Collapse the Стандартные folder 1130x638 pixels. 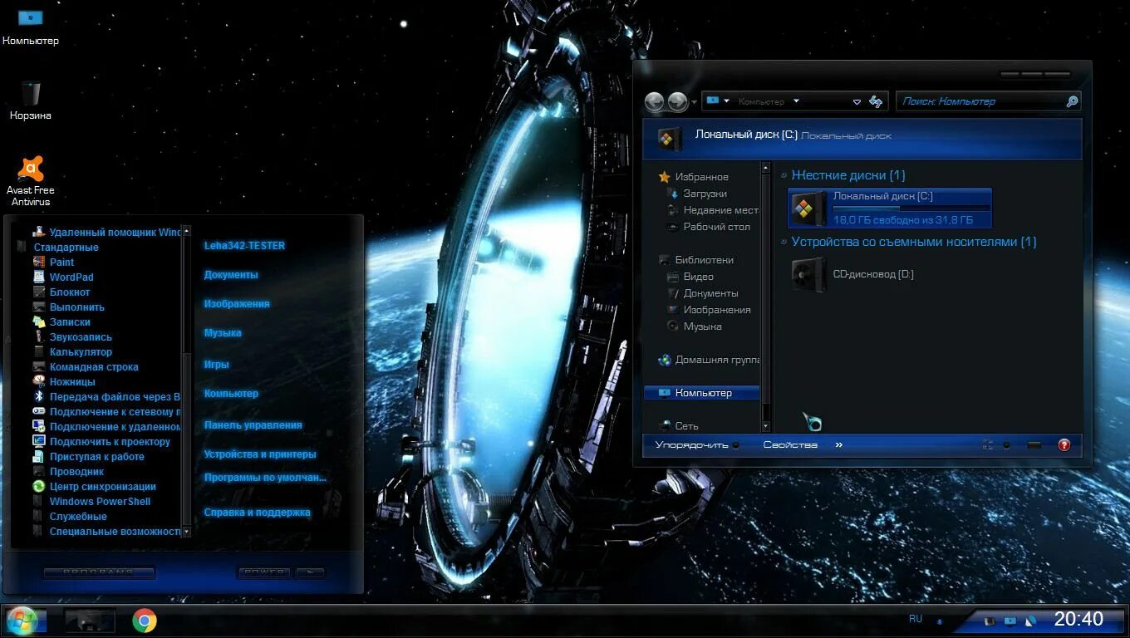point(57,248)
